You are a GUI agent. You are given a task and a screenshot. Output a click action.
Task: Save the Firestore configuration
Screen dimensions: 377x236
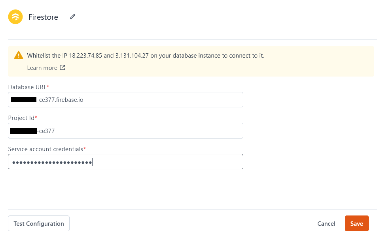pos(356,223)
